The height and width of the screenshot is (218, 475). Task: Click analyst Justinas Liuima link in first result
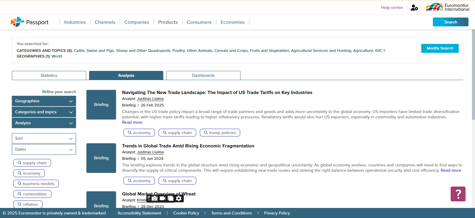pos(150,99)
